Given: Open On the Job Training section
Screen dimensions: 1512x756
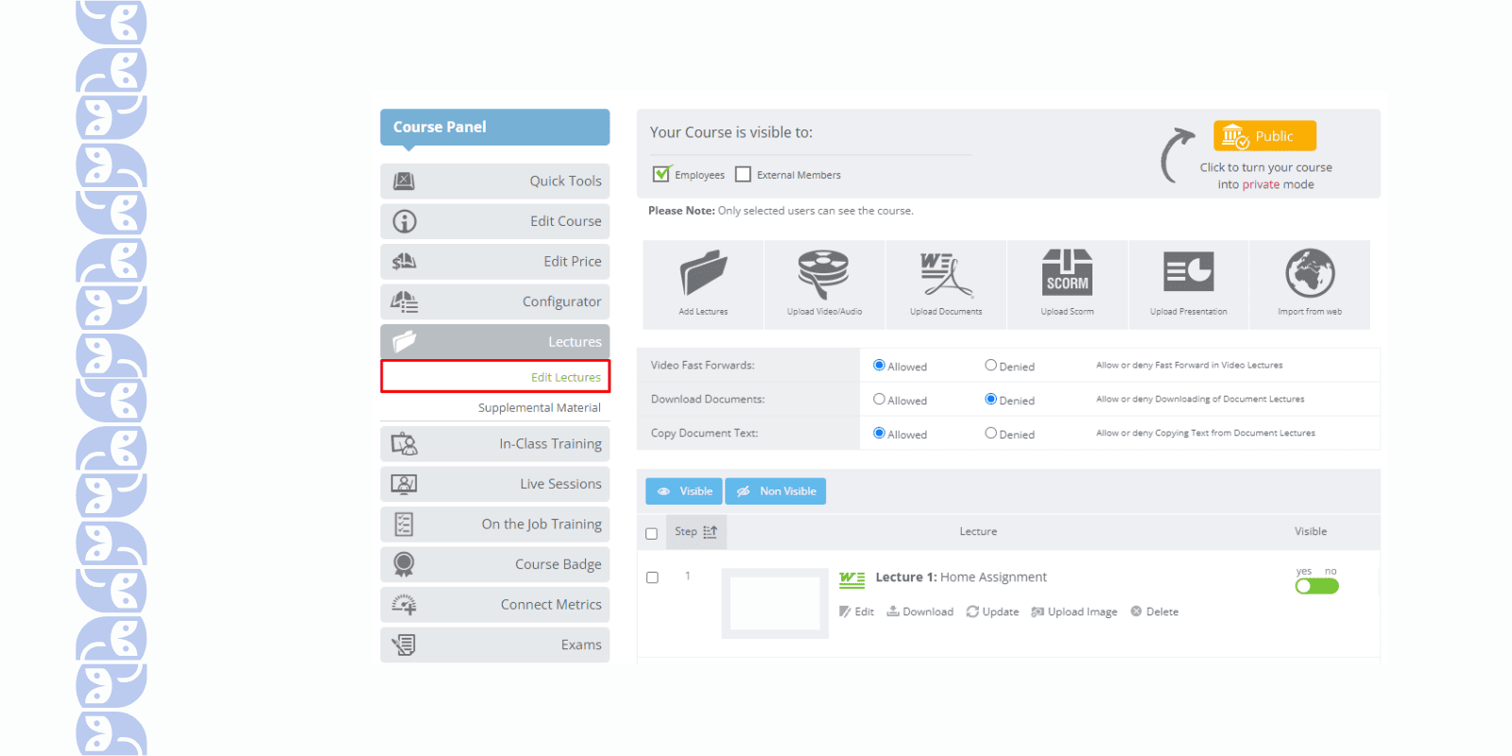Looking at the screenshot, I should click(494, 524).
